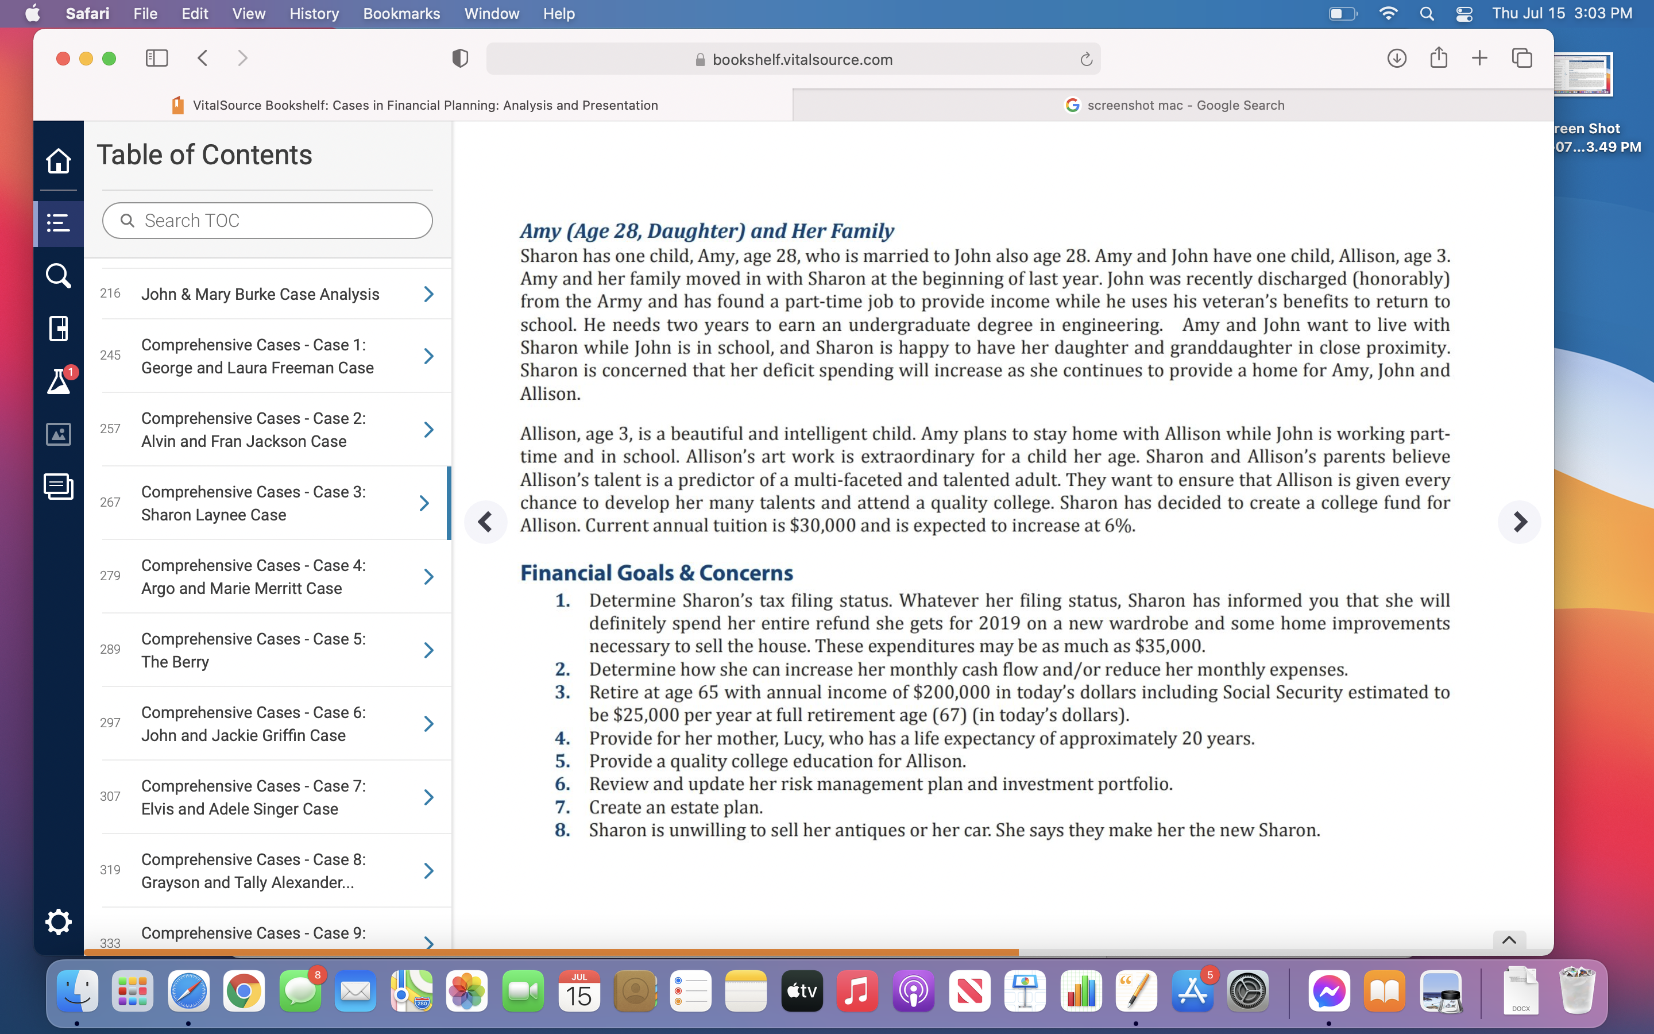
Task: Click the orange reading progress bar
Action: tap(551, 952)
